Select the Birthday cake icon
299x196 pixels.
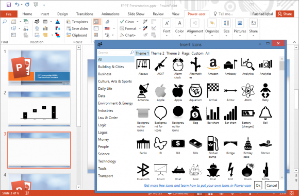click(x=248, y=143)
